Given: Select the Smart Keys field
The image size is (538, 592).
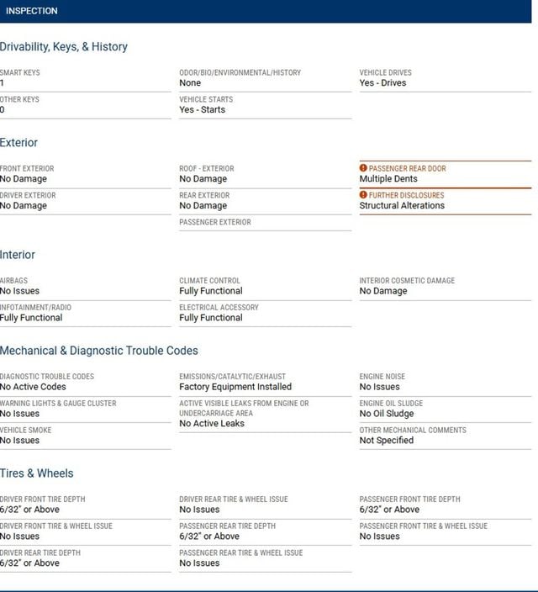Looking at the screenshot, I should tap(86, 78).
